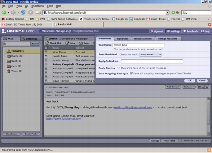Image resolution: width=212 pixels, height=153 pixels.
Task: Select the David Temkin message
Action: point(69,81)
